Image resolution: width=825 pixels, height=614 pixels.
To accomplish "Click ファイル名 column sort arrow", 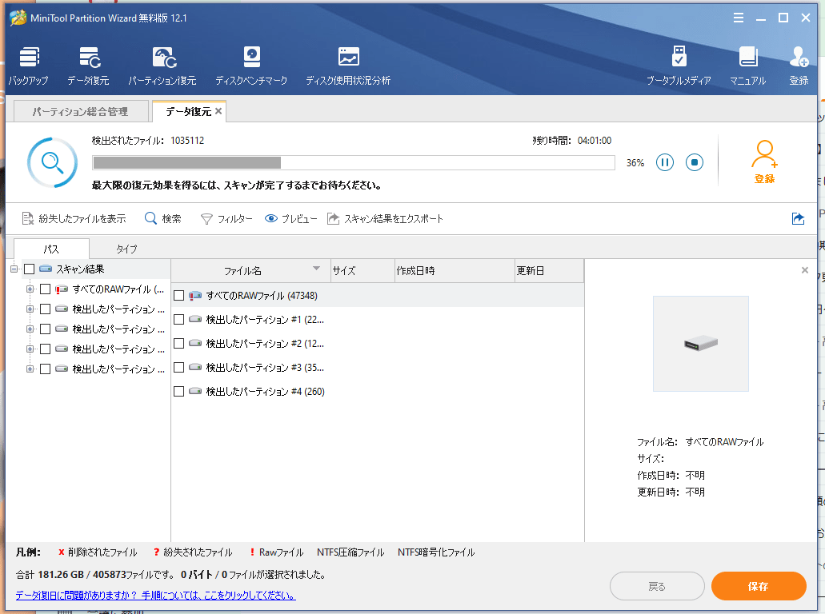I will pyautogui.click(x=316, y=269).
